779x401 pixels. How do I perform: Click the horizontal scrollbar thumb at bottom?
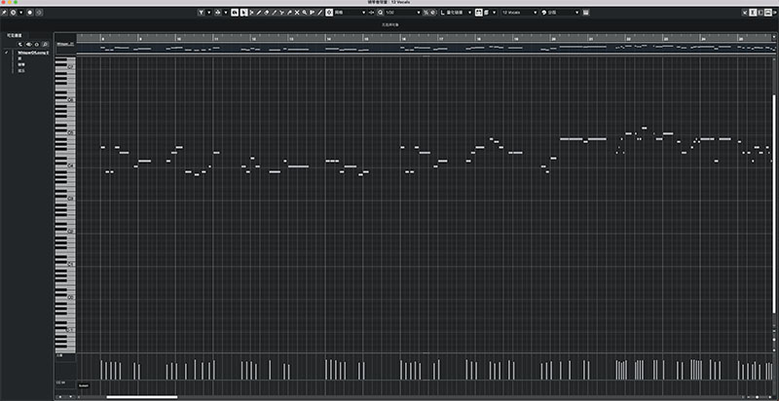pyautogui.click(x=142, y=397)
